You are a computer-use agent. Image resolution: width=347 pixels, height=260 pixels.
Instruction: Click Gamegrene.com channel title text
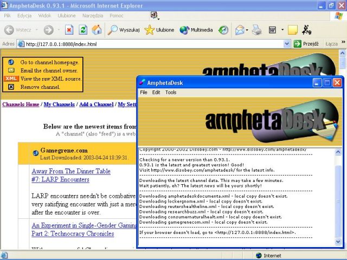64,151
